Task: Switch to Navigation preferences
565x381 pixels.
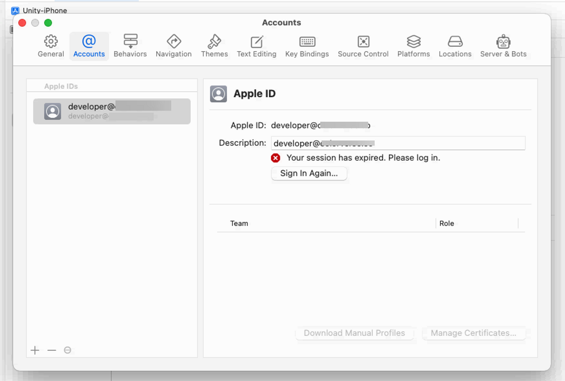Action: (174, 46)
